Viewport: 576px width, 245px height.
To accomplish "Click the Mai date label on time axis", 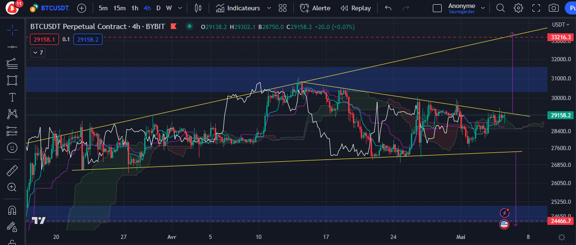I will (461, 237).
